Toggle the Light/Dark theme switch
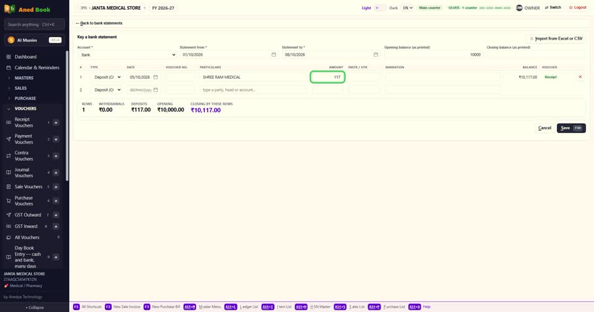Viewport: 594px width, 312px height. [x=380, y=7]
